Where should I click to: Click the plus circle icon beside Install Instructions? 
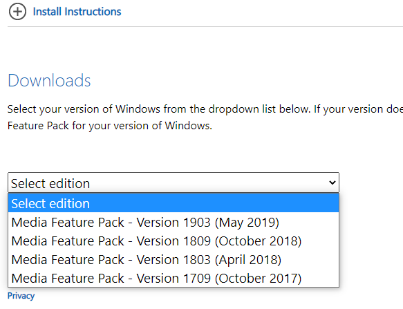(x=17, y=12)
